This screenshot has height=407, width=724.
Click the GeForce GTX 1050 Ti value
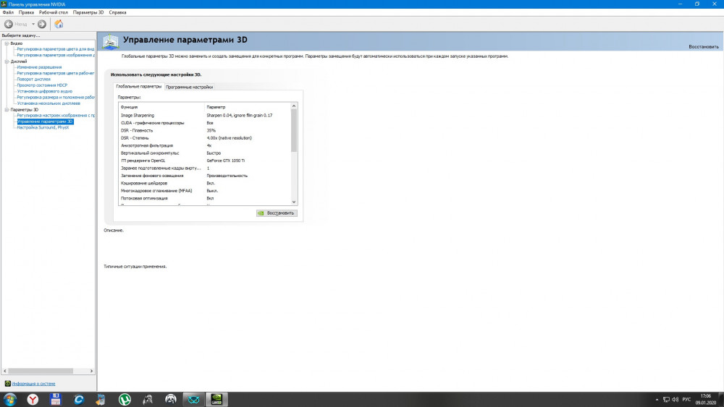tap(226, 160)
